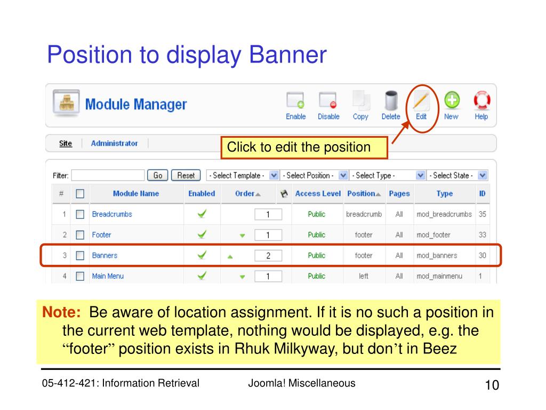Open the Select Template dropdown

click(243, 175)
